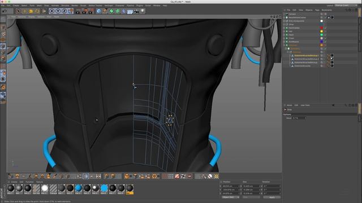Open Material Manager Create menu
Screen dimensions: 362x203
[x=14, y=182]
